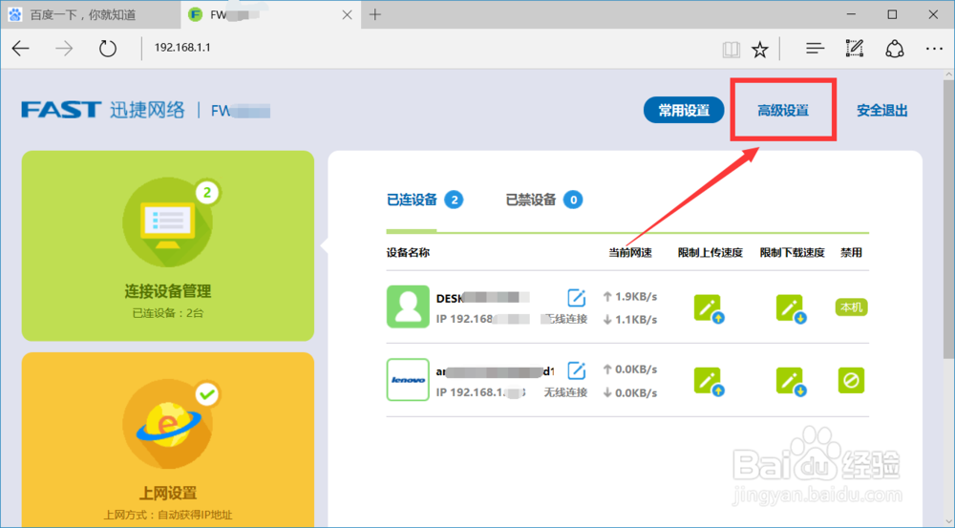Select the 已禁设备 tab

pos(531,200)
